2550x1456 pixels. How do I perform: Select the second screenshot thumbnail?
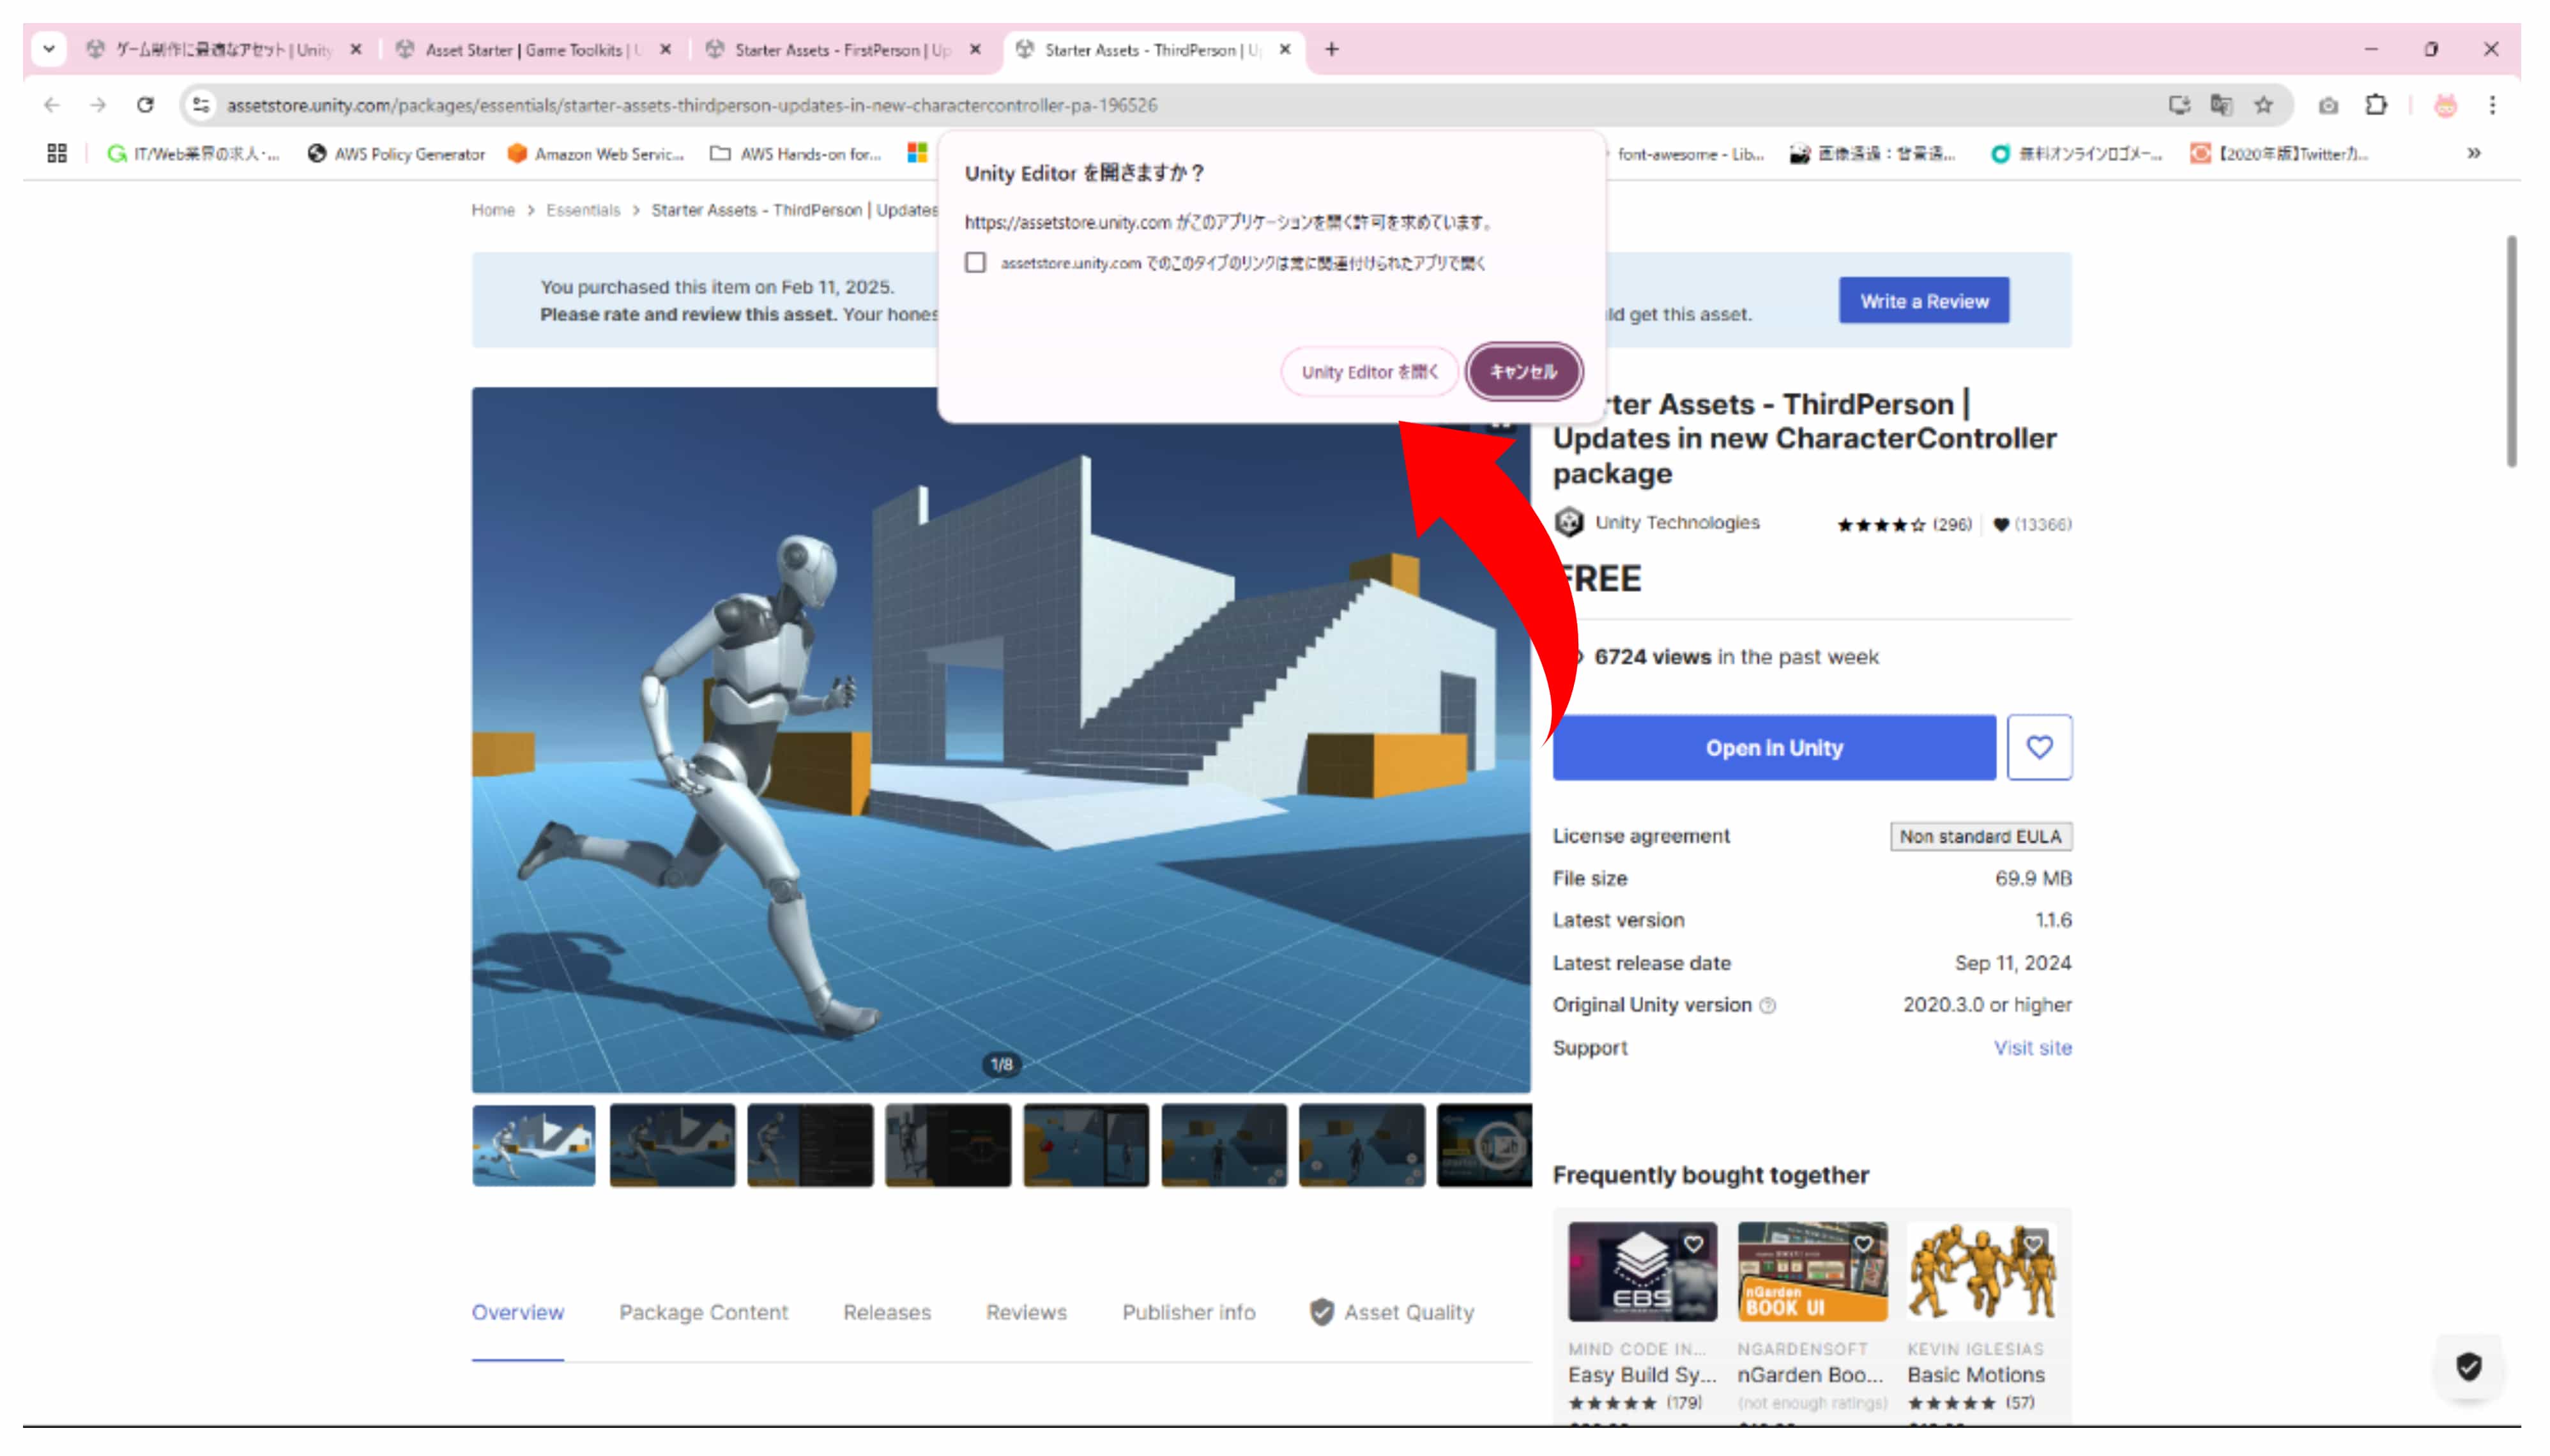672,1145
